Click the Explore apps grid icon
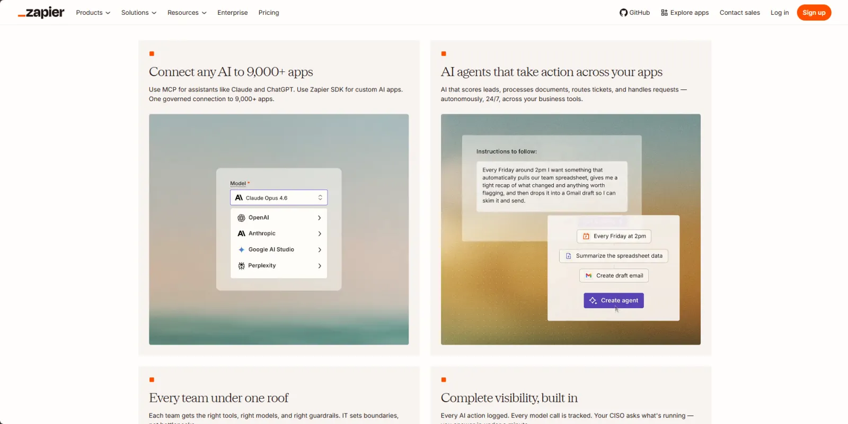This screenshot has height=424, width=848. pos(664,13)
